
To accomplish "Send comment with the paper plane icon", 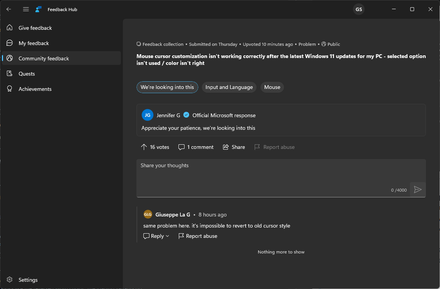I will pyautogui.click(x=418, y=190).
